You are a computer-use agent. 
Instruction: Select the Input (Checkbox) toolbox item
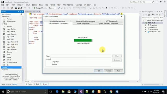tap(13, 44)
